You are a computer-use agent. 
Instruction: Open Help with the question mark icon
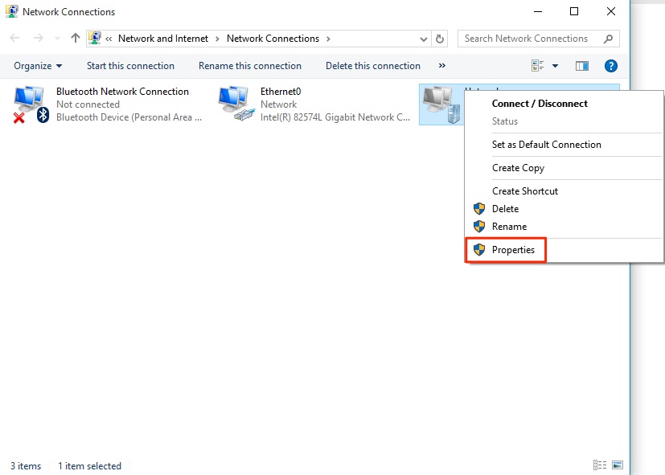point(610,66)
